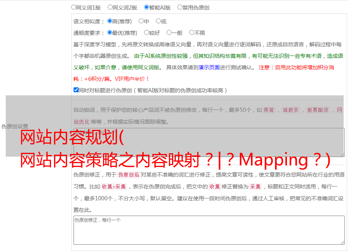Screen dimensions: 349x252
Task: Choose the 智能AI版 mode
Action: click(x=146, y=7)
